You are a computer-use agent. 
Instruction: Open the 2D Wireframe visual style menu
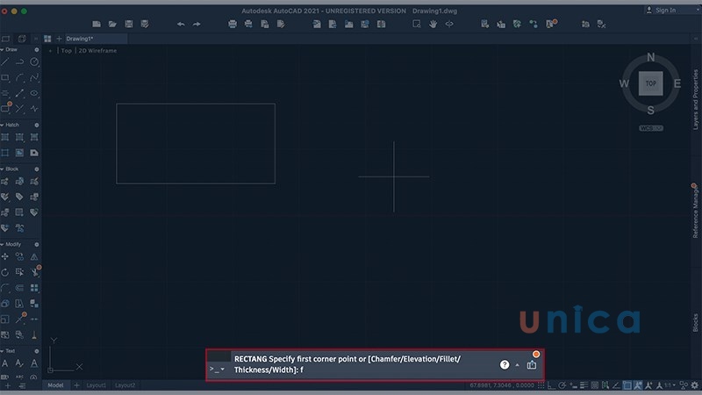[97, 51]
